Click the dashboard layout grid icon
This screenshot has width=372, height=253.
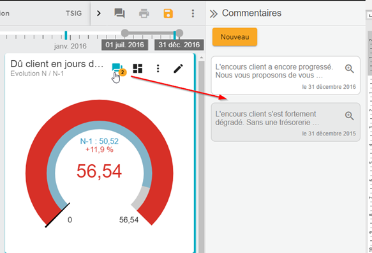[x=138, y=68]
